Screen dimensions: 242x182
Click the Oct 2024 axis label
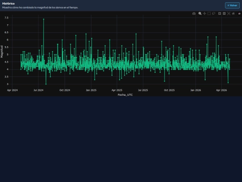[x=65, y=90]
